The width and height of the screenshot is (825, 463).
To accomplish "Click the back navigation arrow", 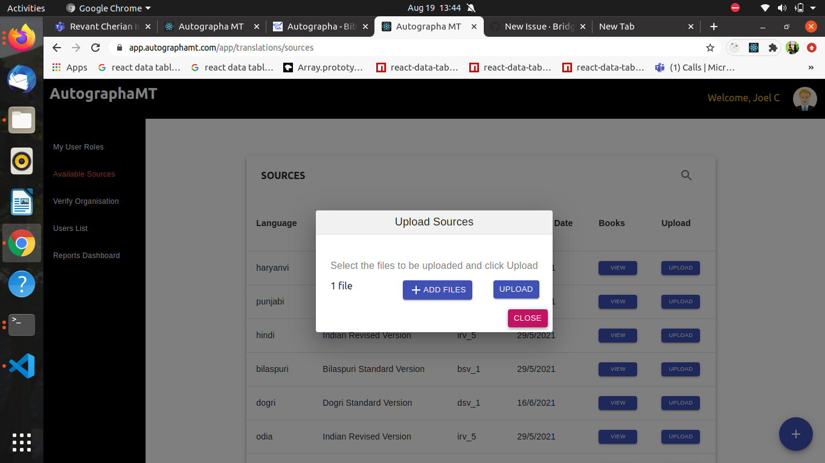I will coord(56,48).
